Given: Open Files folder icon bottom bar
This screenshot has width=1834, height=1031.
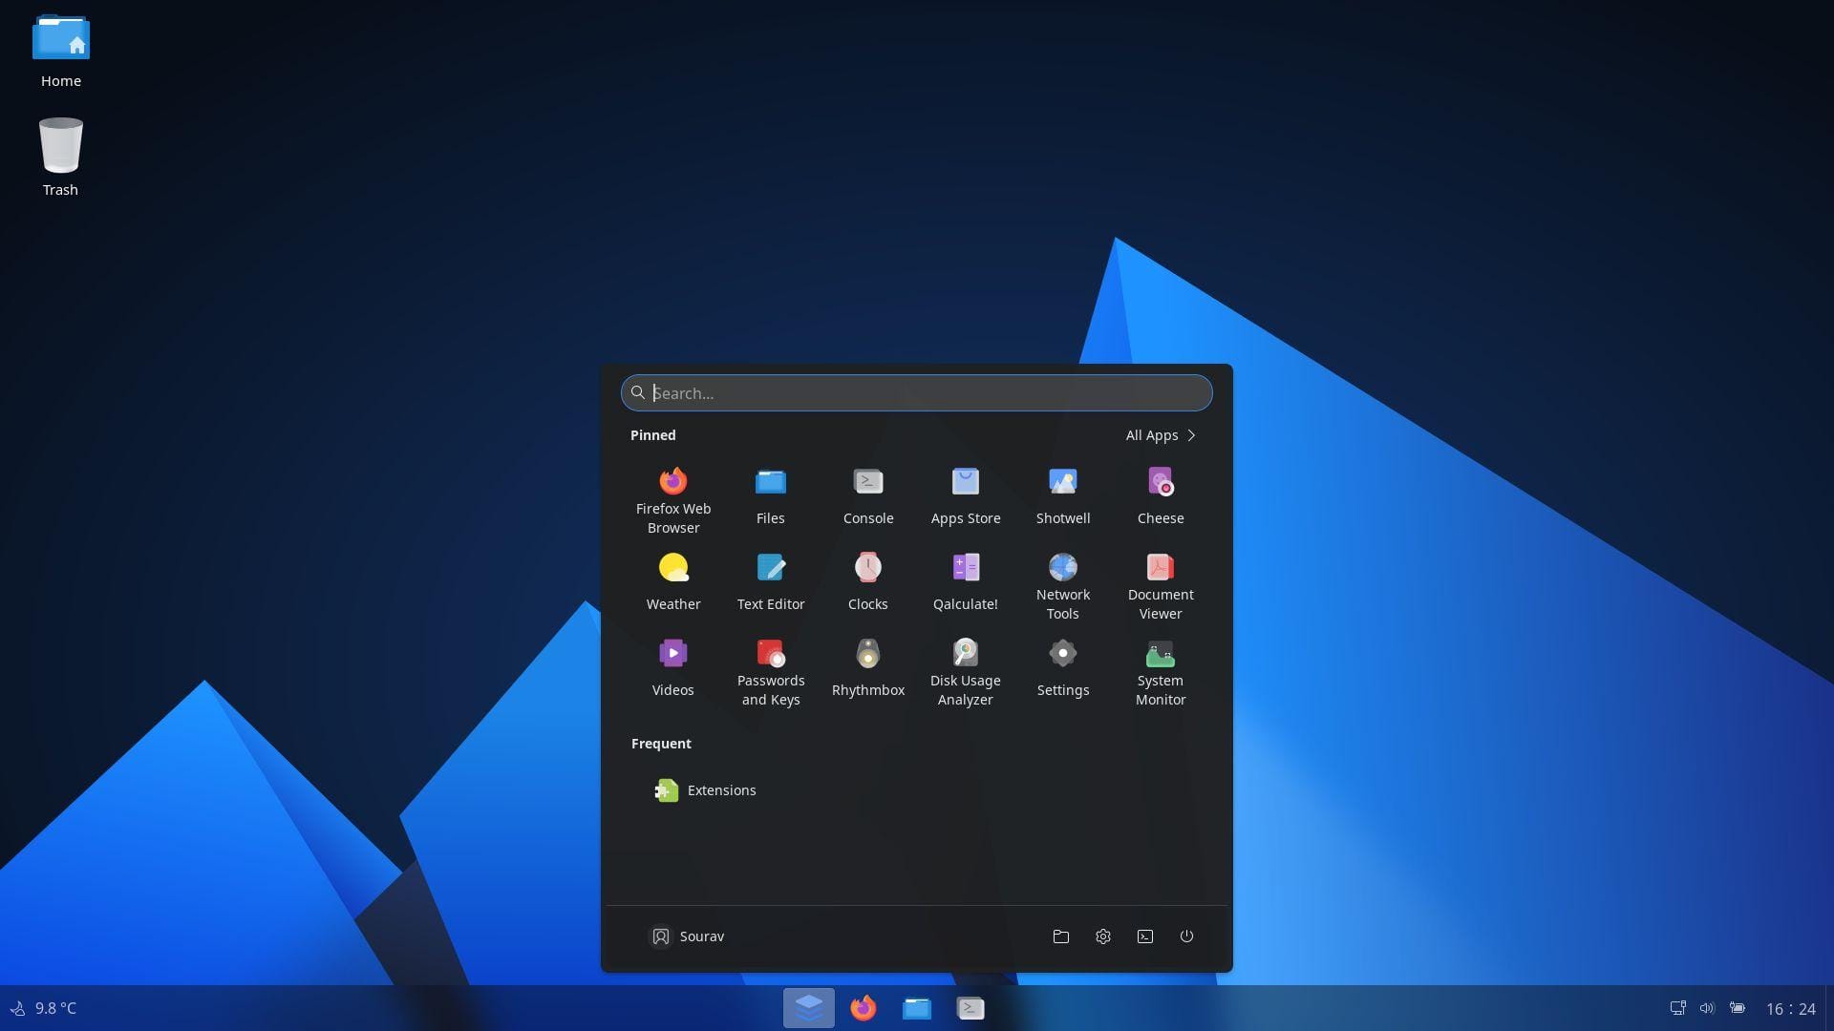Looking at the screenshot, I should point(917,1007).
